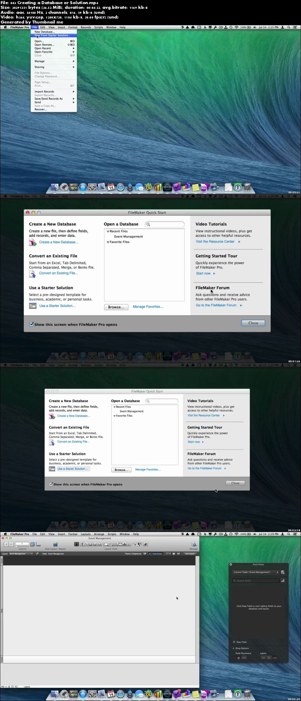Click 'Create a New Database...' link in second frame
The height and width of the screenshot is (701, 301).
tap(59, 242)
